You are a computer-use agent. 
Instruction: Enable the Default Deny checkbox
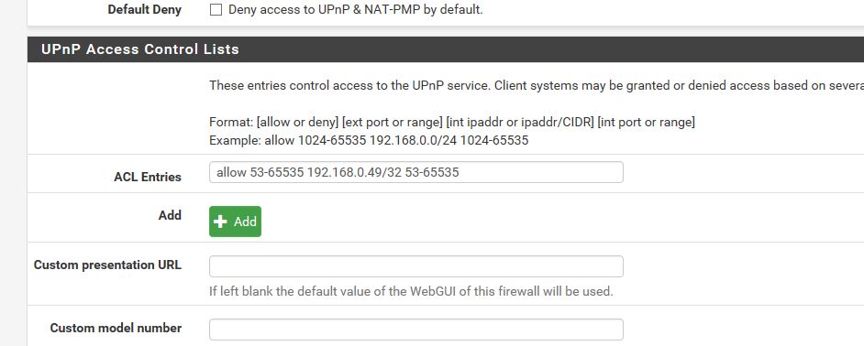click(x=216, y=10)
